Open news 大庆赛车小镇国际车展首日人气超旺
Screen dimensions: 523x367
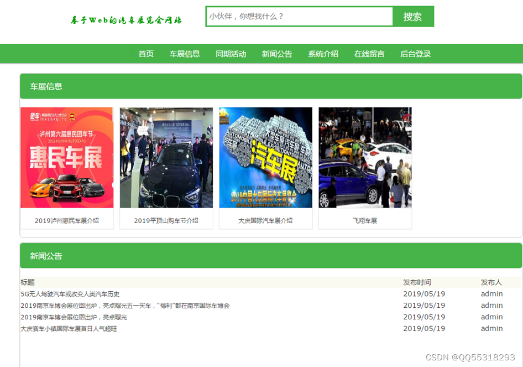coord(69,329)
